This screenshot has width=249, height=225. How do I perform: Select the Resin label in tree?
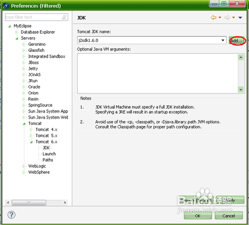[x=33, y=99]
